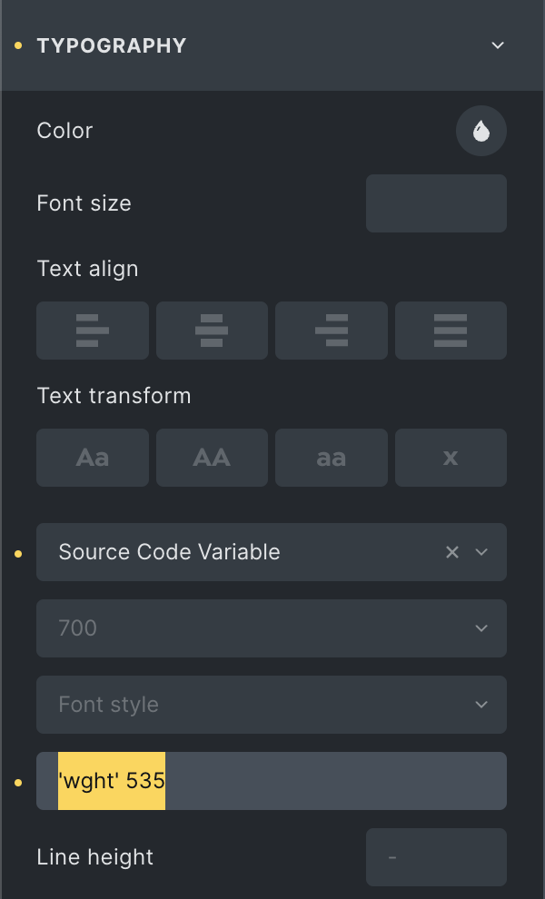Set text align to justify
545x899 pixels.
[x=451, y=331]
